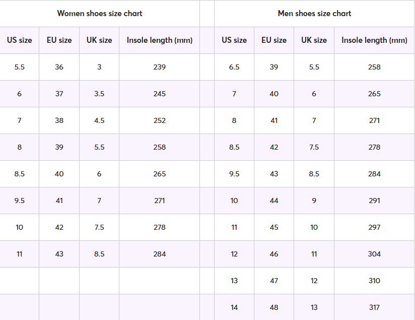Select men's insole length 304 cell
This screenshot has height=320, width=415.
pyautogui.click(x=374, y=254)
